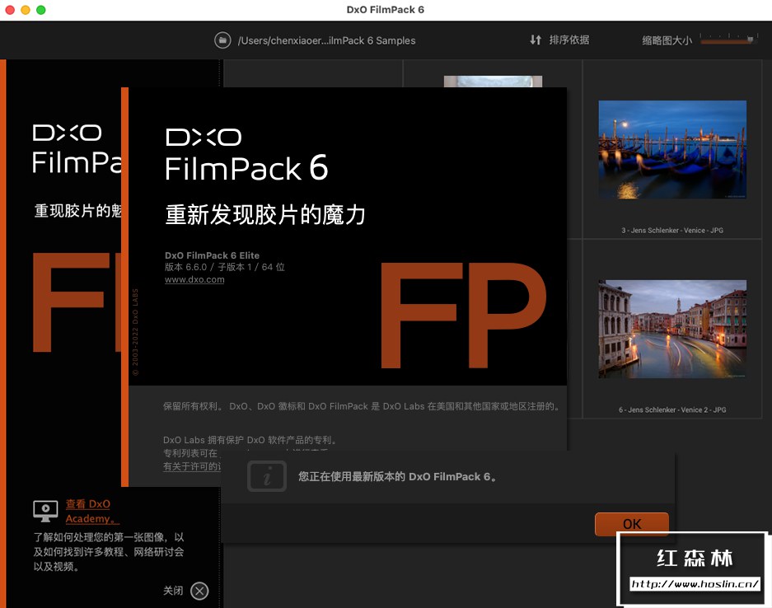Click the macOS red close window button
772x608 pixels.
[x=9, y=10]
